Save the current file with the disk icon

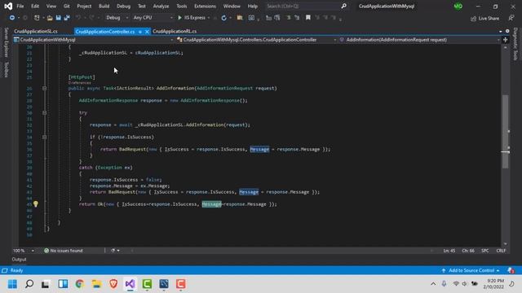pos(58,18)
